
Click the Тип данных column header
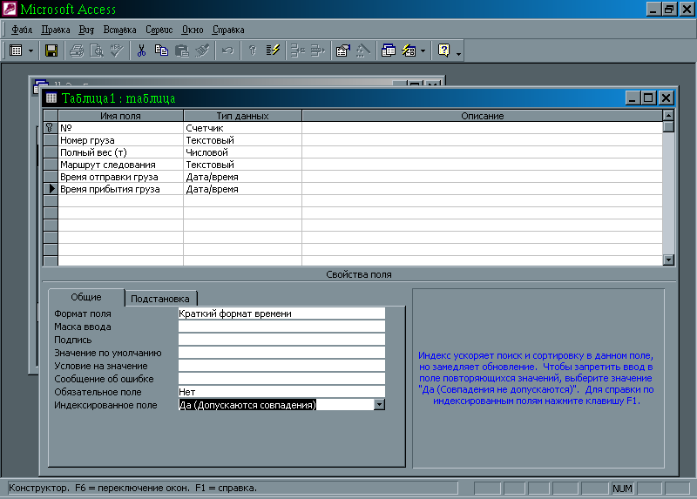(x=243, y=116)
